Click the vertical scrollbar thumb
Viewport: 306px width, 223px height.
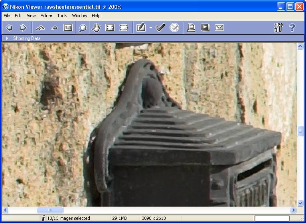click(x=300, y=131)
